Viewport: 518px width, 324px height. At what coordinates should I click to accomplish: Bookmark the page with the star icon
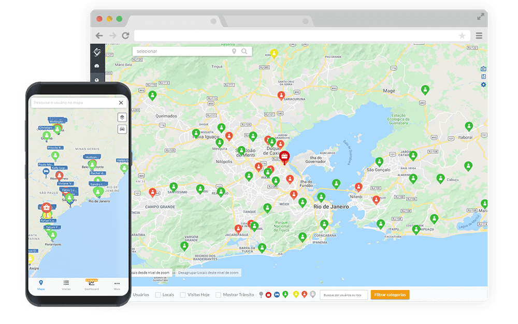[x=462, y=36]
